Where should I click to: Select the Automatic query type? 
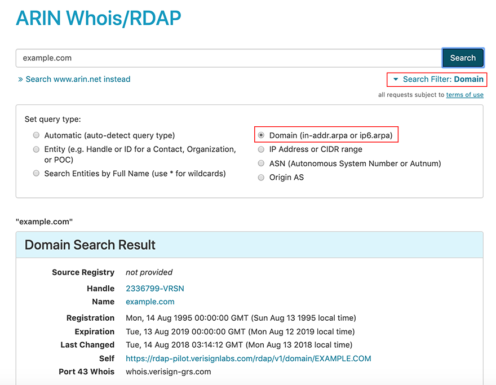[x=36, y=135]
